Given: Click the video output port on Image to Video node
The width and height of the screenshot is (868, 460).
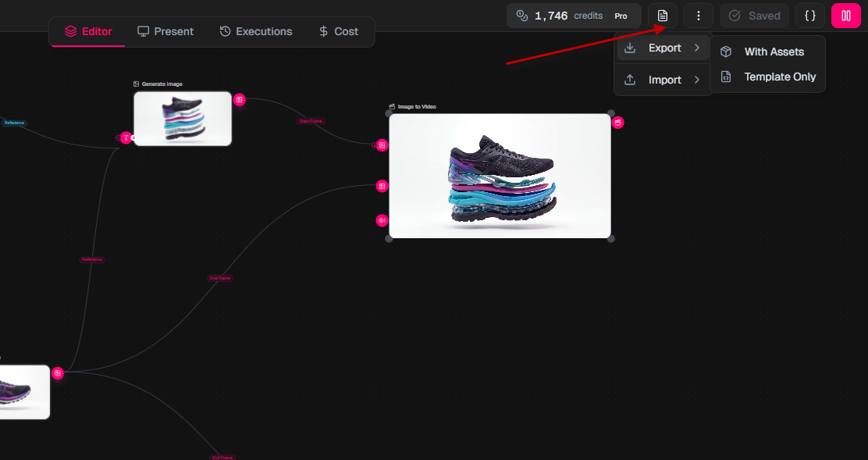Looking at the screenshot, I should tap(617, 123).
